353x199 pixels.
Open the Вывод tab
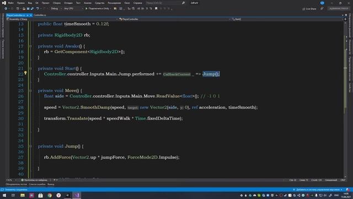coord(51,184)
